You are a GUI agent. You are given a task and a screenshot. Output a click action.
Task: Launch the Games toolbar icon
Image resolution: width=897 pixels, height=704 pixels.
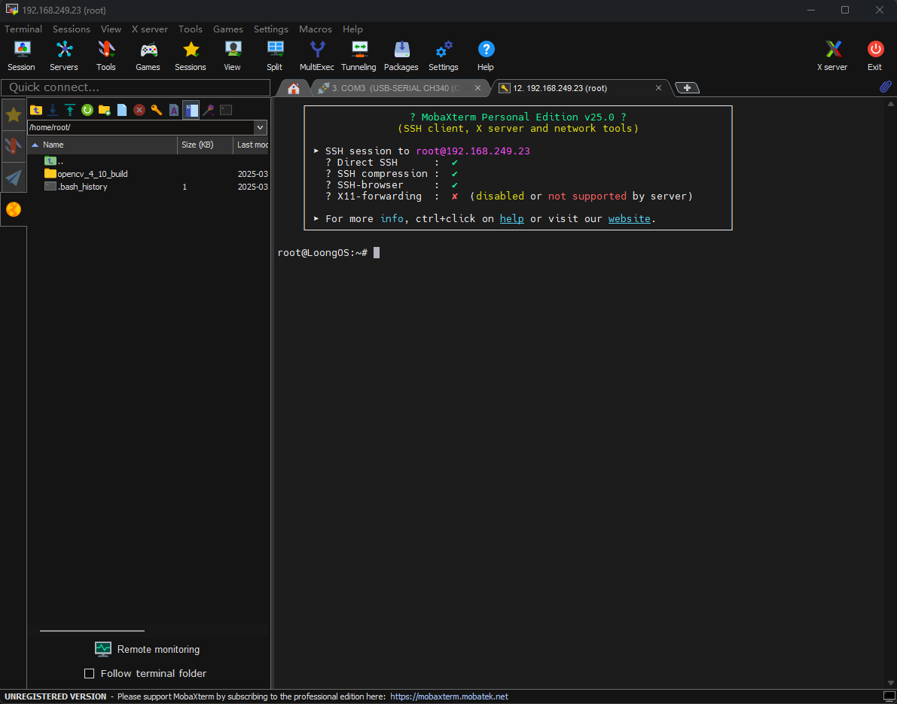point(148,56)
